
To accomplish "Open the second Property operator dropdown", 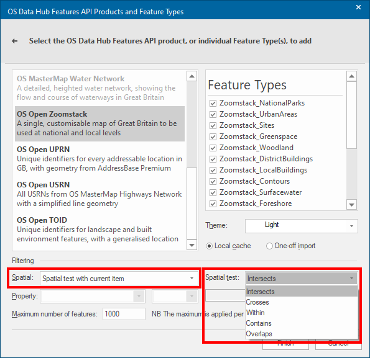I will click(175, 297).
